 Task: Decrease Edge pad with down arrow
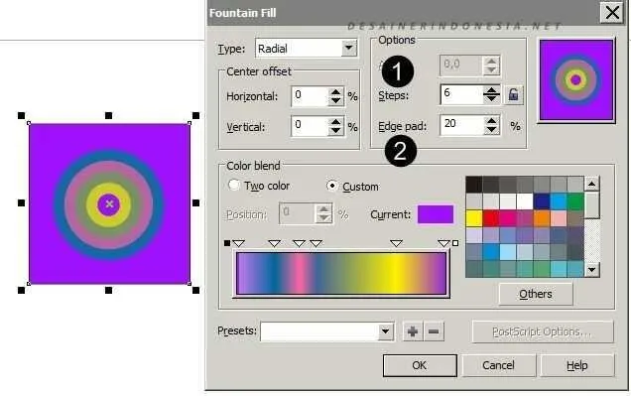tap(491, 130)
